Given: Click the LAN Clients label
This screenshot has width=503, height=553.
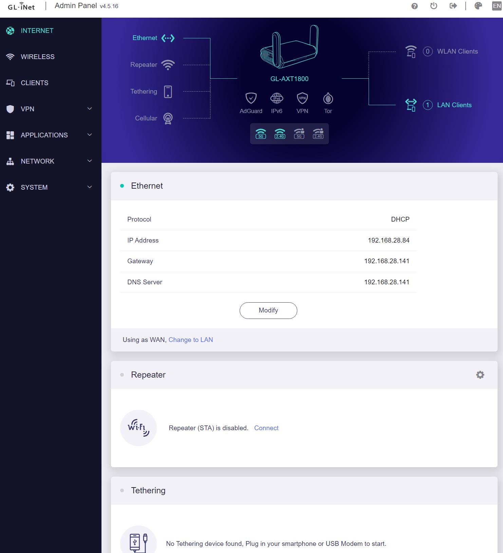Looking at the screenshot, I should [x=454, y=105].
